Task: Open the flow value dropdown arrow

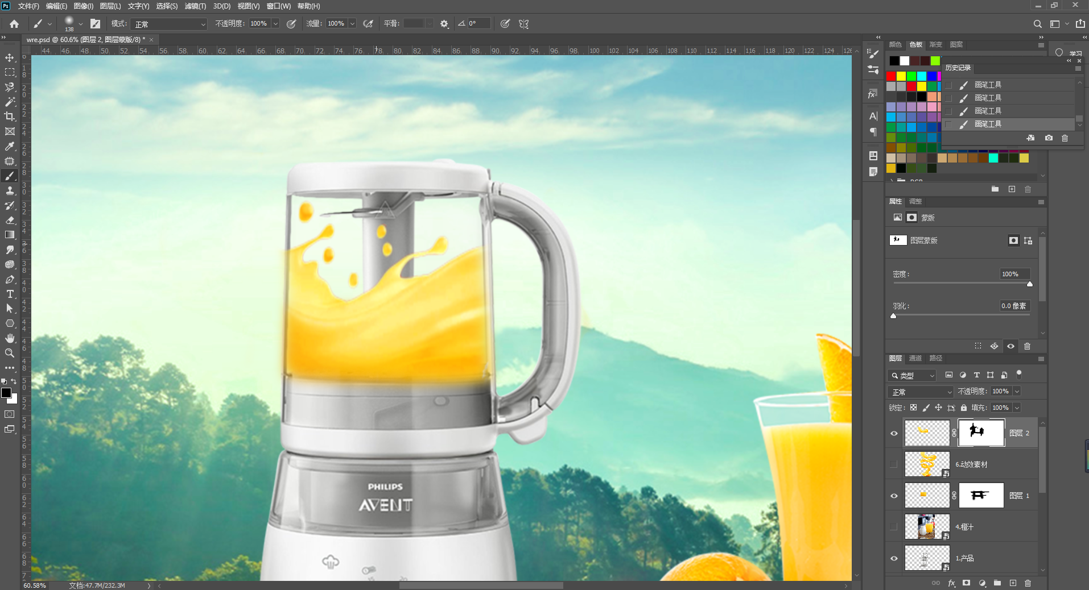Action: click(353, 24)
